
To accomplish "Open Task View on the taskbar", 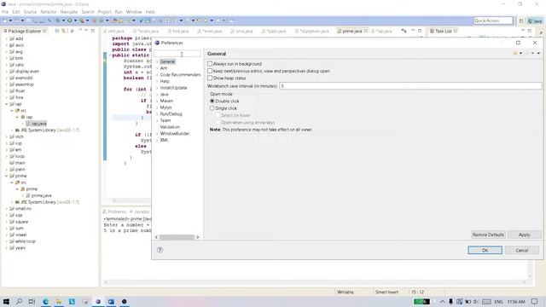I will (32, 301).
